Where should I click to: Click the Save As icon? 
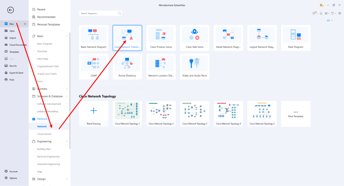(6, 66)
